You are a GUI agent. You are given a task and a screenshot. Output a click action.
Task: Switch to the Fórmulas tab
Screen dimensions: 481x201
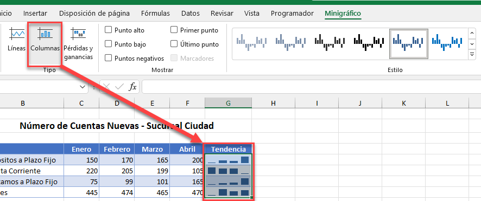coord(155,14)
